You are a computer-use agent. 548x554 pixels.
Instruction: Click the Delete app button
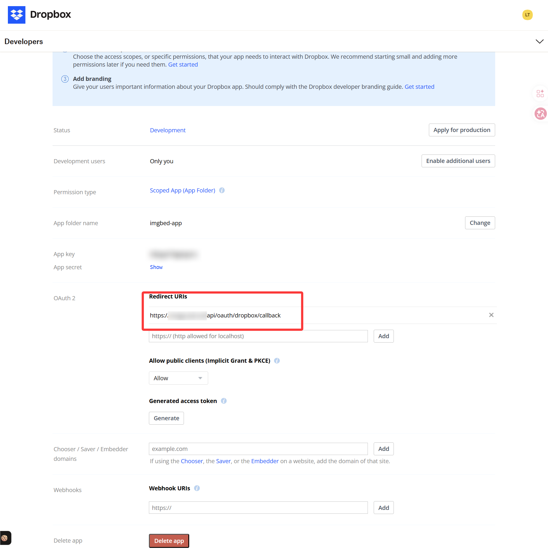click(169, 541)
